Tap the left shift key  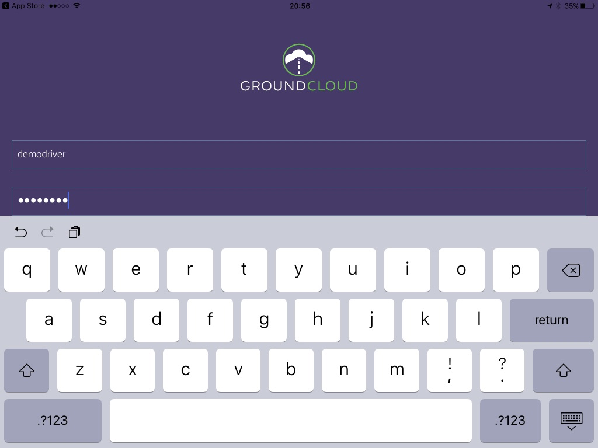click(x=27, y=370)
